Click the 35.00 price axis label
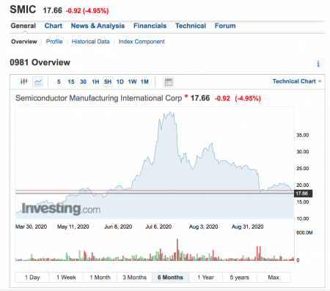Screen dimensions: 330x291 [303, 135]
